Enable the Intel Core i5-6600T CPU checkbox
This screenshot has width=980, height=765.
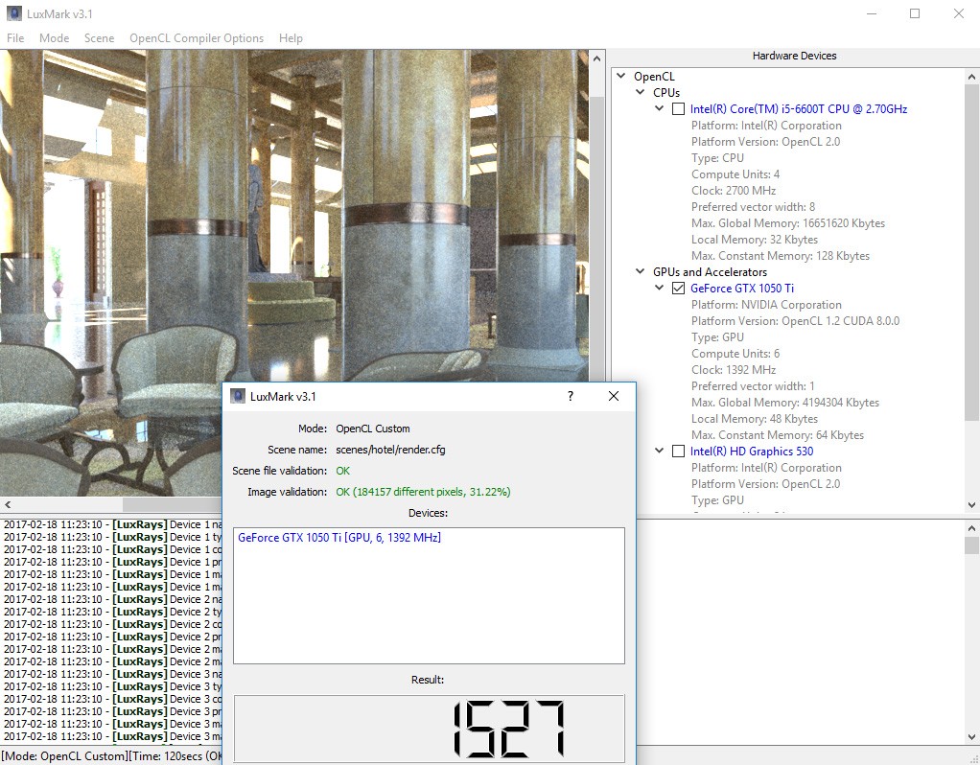click(x=679, y=109)
